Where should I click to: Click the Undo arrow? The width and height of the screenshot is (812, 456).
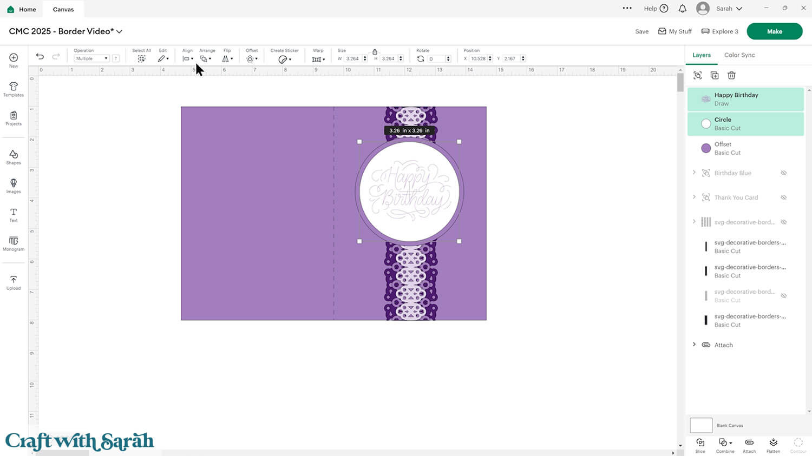coord(40,57)
